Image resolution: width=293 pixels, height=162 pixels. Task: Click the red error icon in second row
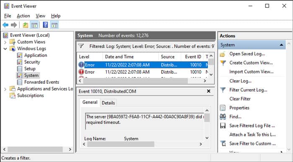[x=81, y=72]
